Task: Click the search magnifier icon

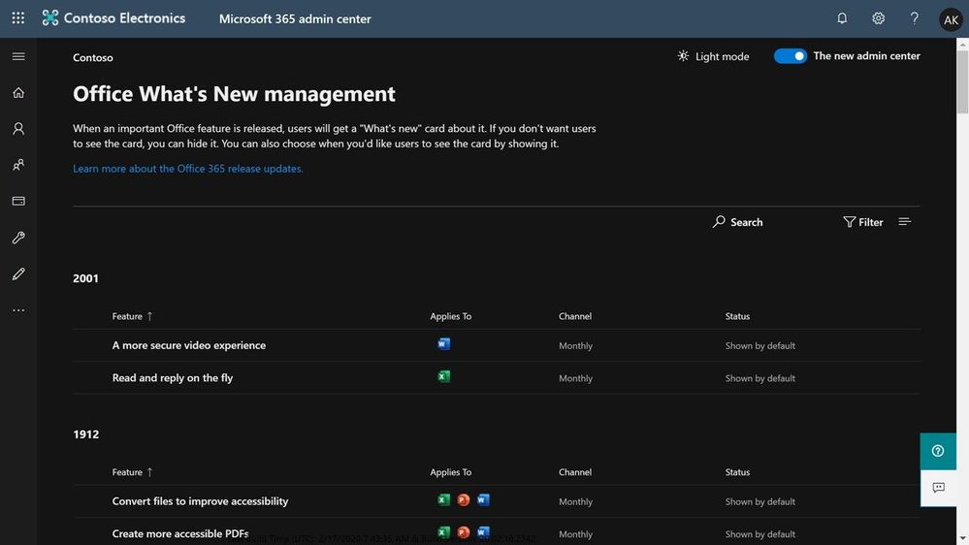Action: click(719, 221)
